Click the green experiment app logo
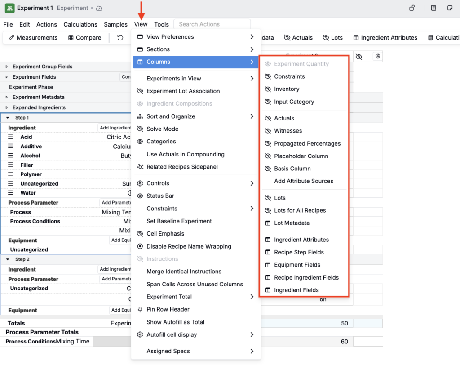 click(9, 8)
